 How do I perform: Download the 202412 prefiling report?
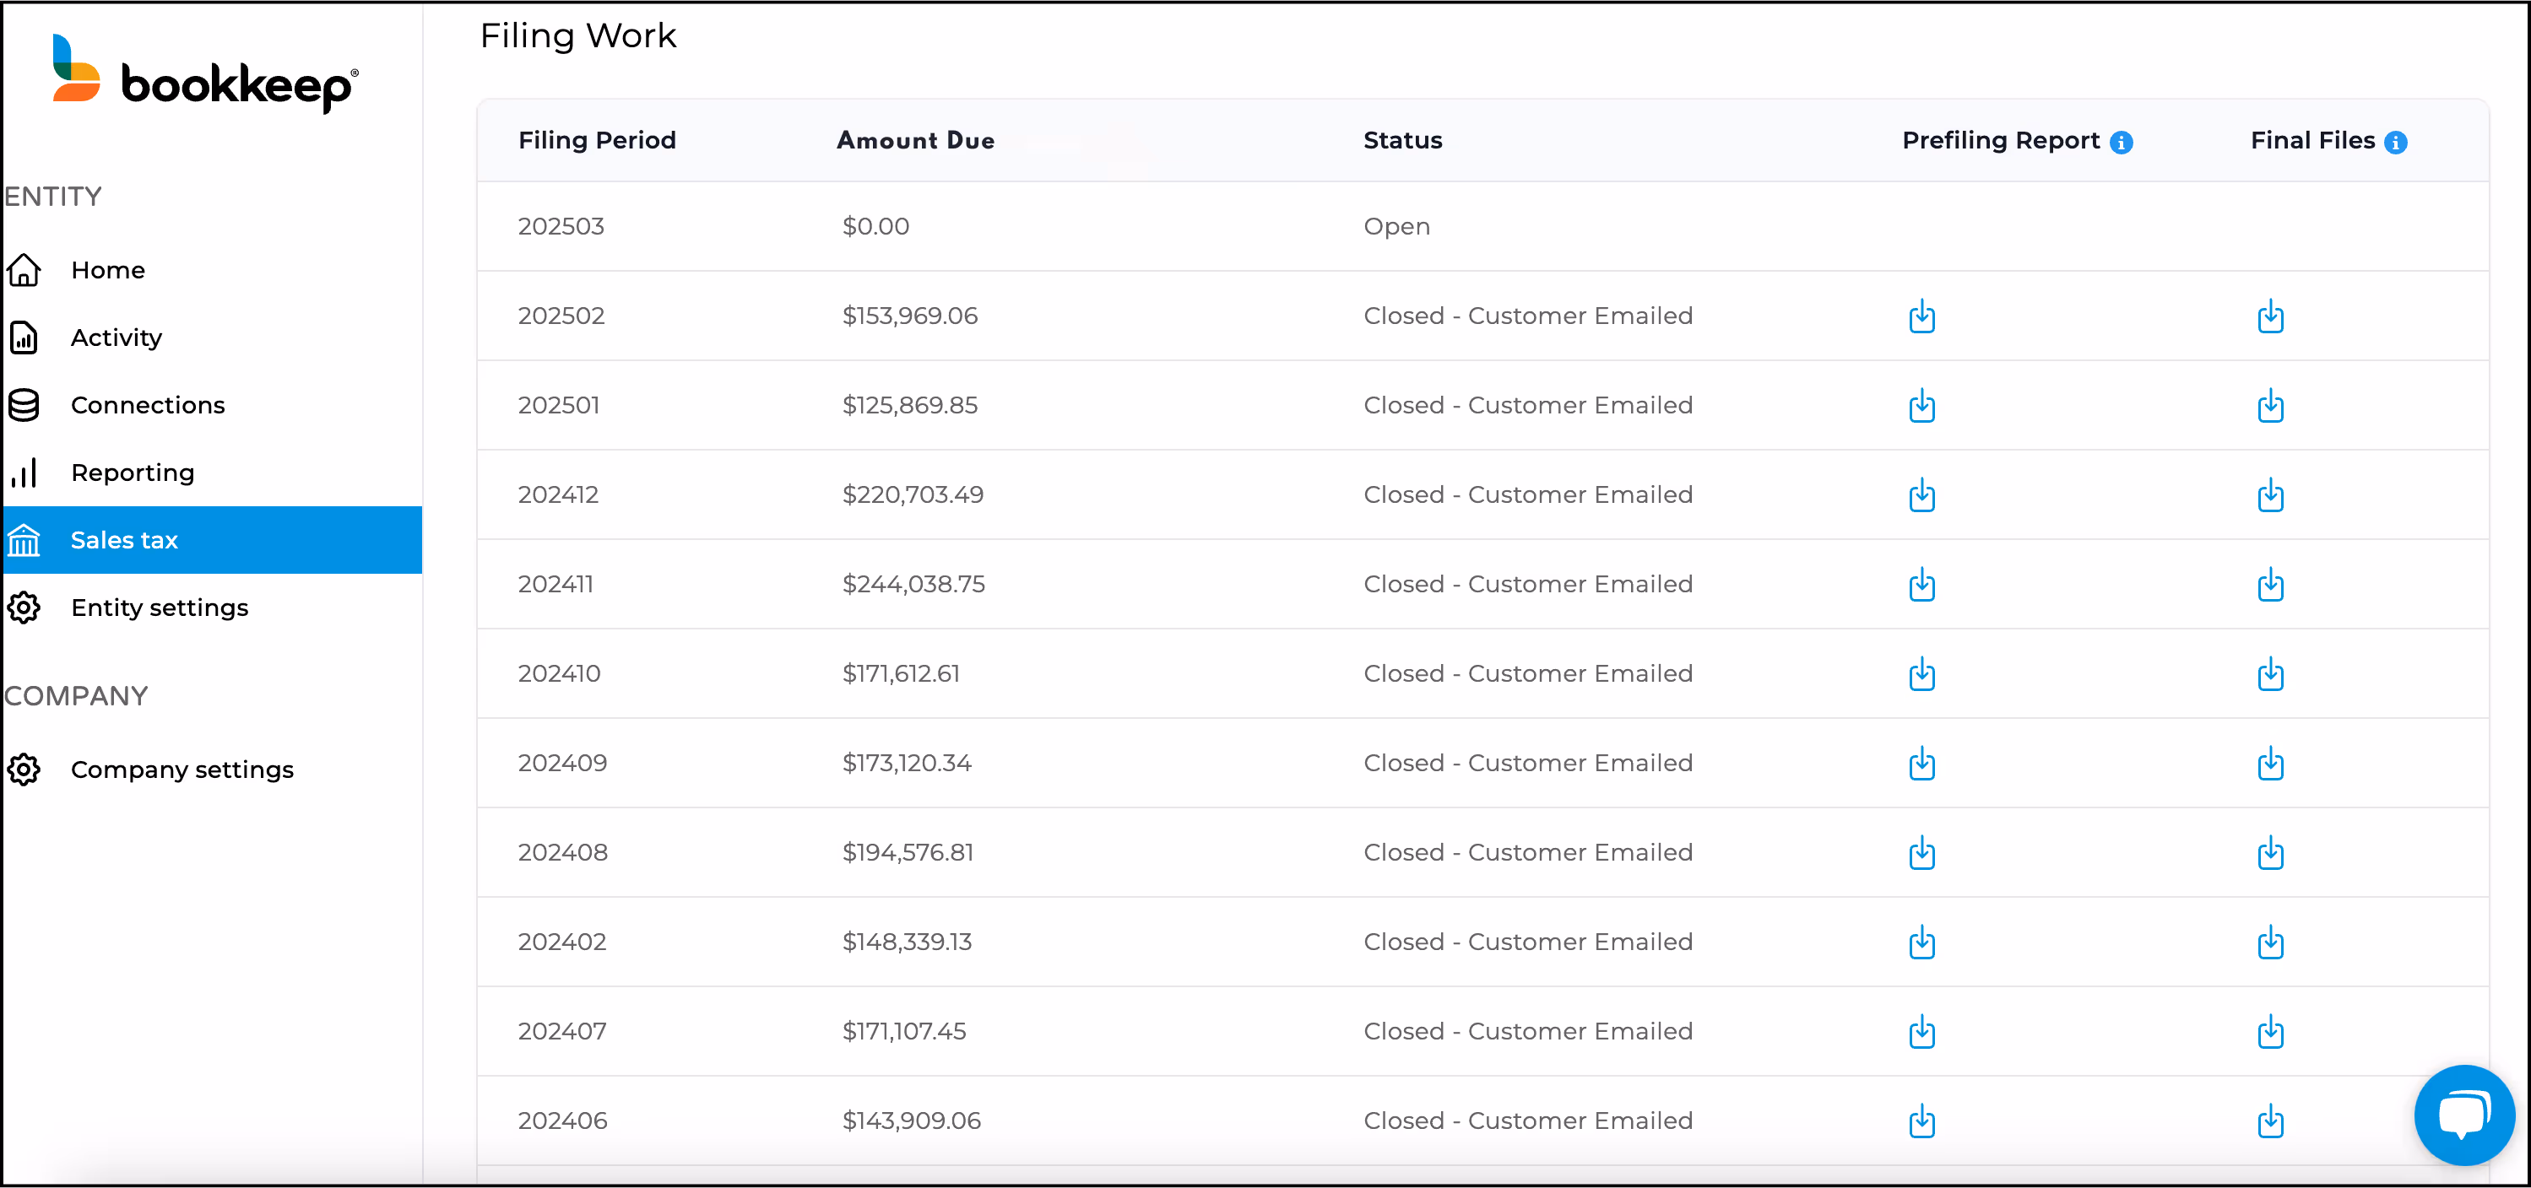[1921, 494]
